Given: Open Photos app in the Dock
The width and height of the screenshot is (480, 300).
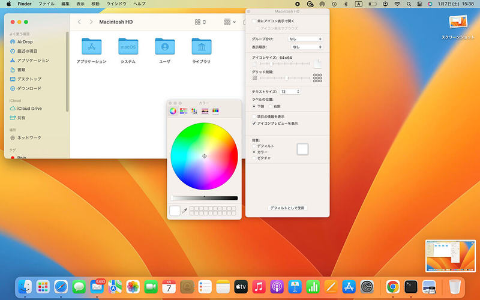Looking at the screenshot, I should pyautogui.click(x=133, y=287).
